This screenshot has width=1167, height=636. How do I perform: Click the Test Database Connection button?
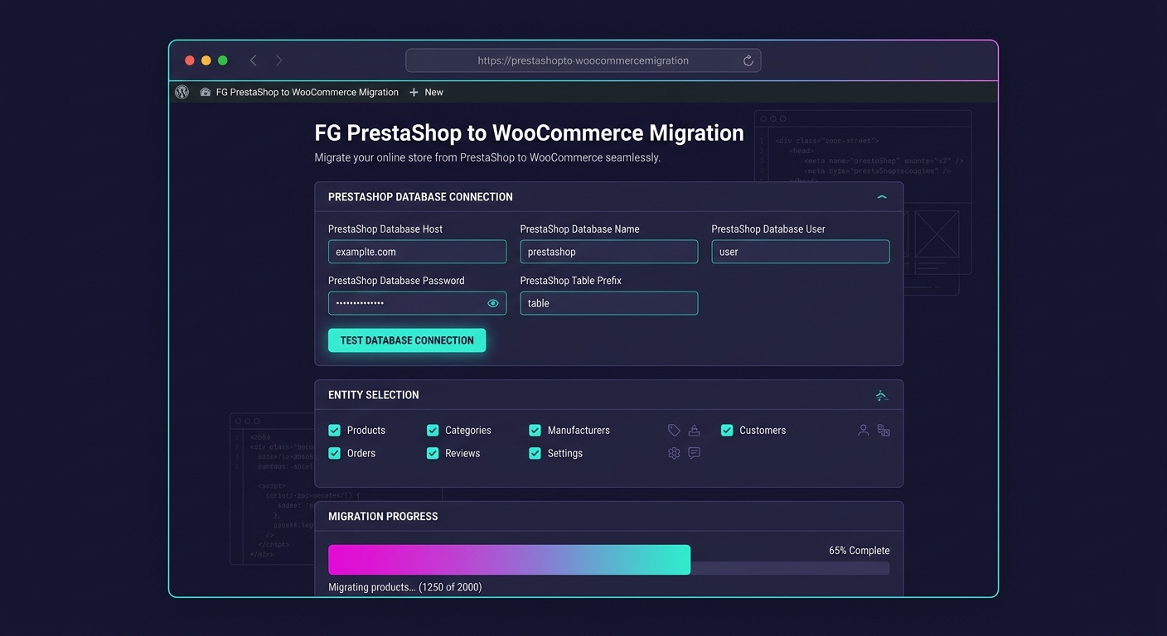407,340
